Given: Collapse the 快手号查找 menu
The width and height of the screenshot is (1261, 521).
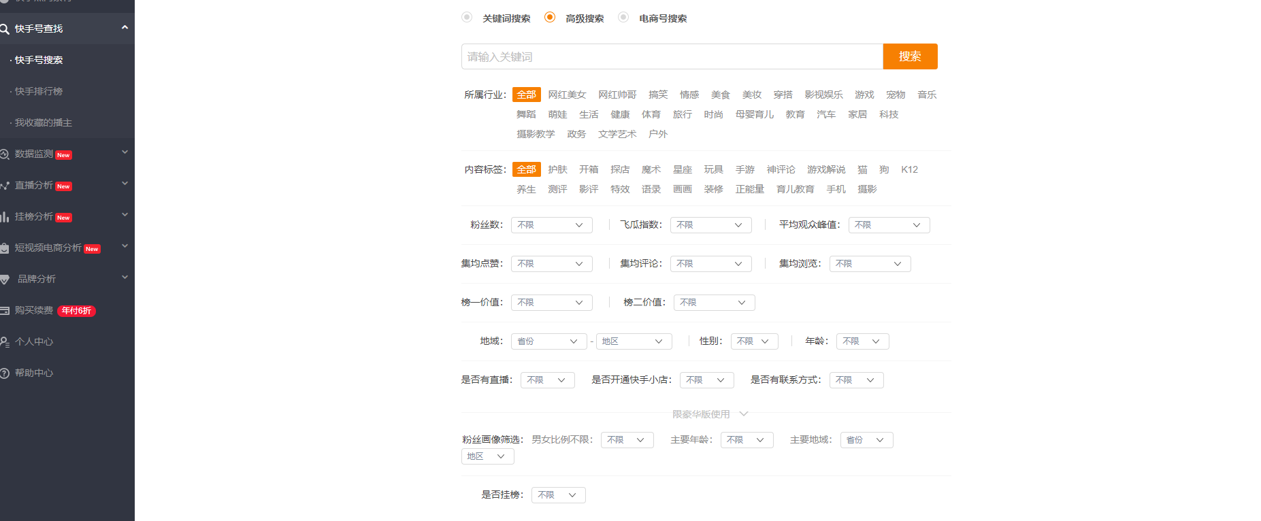Looking at the screenshot, I should 125,28.
